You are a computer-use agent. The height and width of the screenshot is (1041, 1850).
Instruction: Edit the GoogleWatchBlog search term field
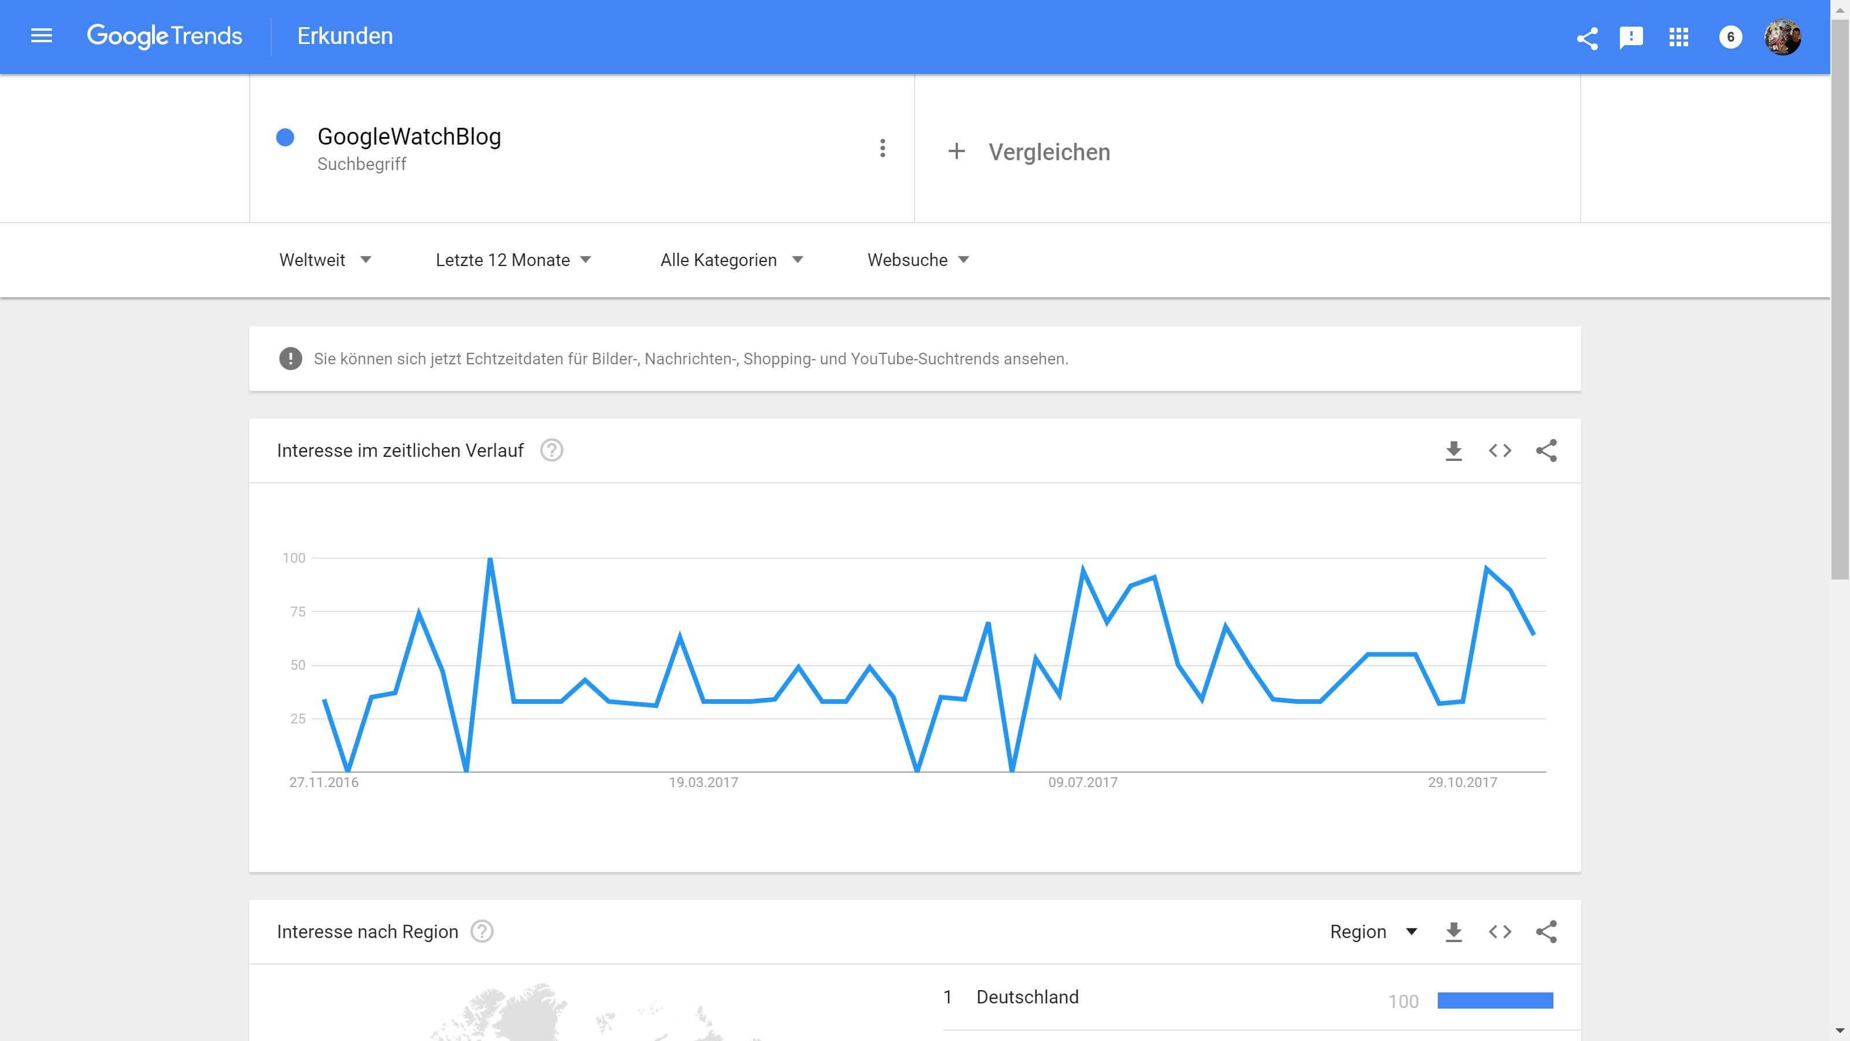click(x=409, y=136)
